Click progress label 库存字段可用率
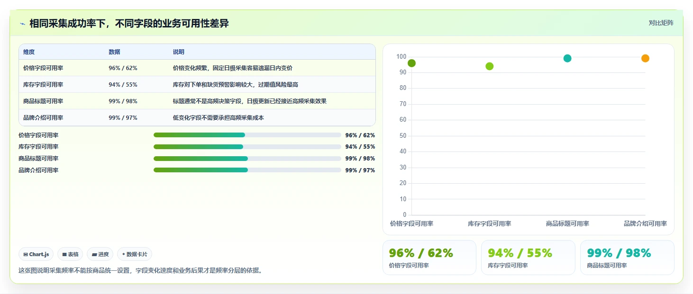The image size is (693, 294). (x=38, y=147)
